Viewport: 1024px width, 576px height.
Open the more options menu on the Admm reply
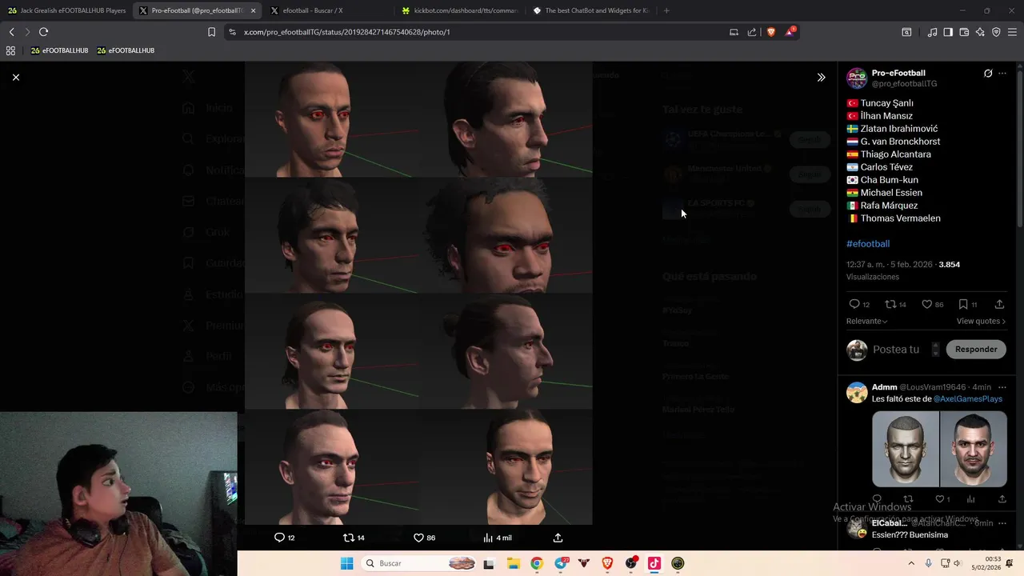click(x=1002, y=387)
